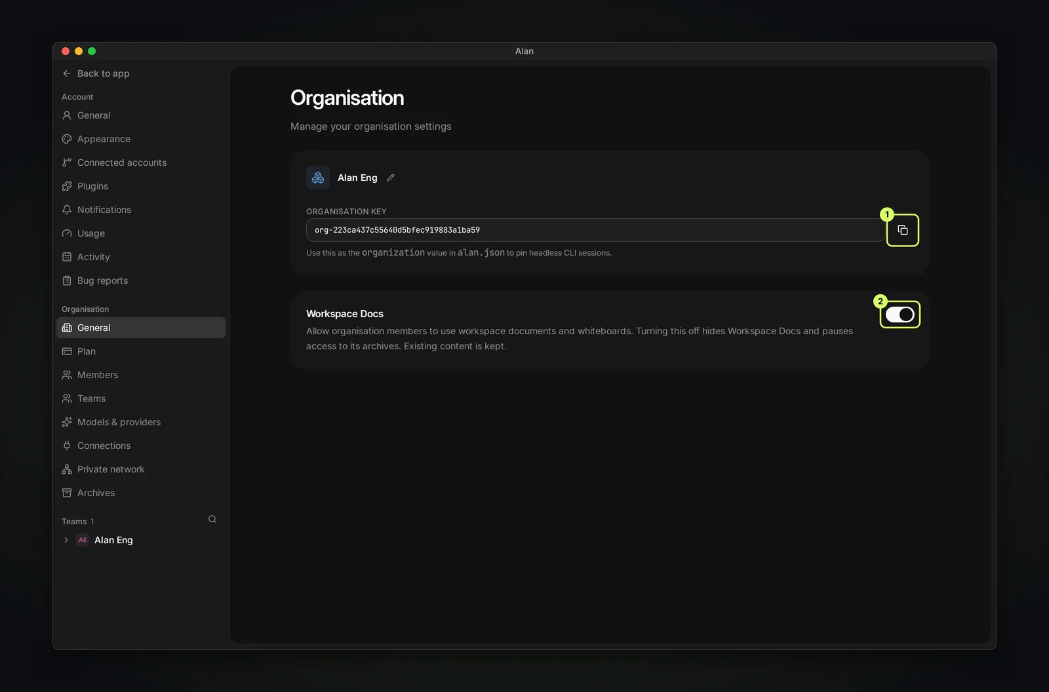The width and height of the screenshot is (1049, 692).
Task: Click the archive box icon beside Archives
Action: point(67,493)
